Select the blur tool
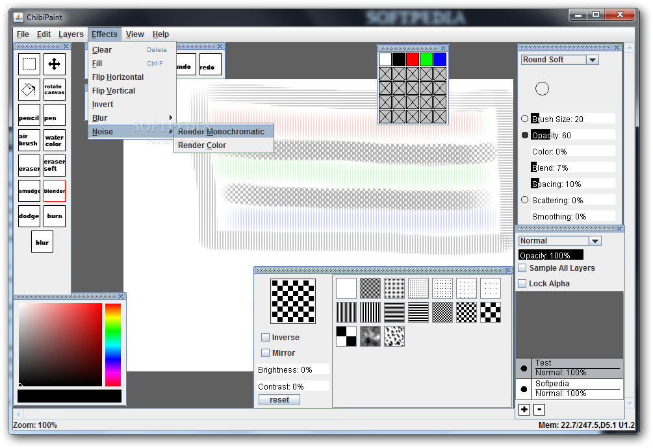 point(42,242)
